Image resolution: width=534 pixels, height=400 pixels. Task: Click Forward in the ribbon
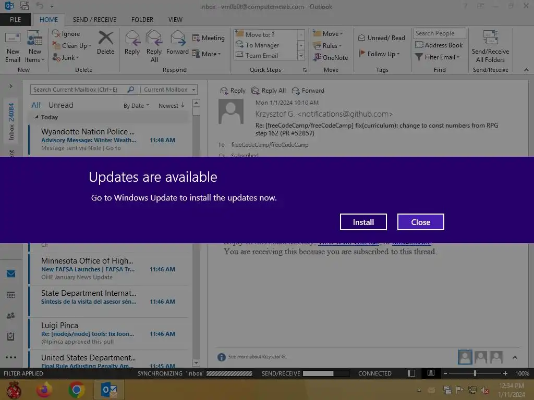tap(177, 43)
